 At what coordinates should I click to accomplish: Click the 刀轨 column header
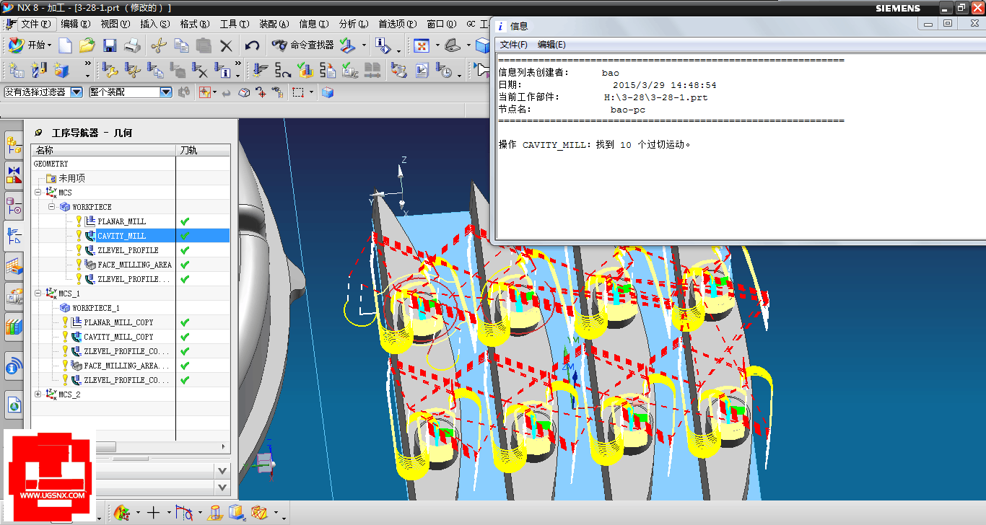point(204,150)
